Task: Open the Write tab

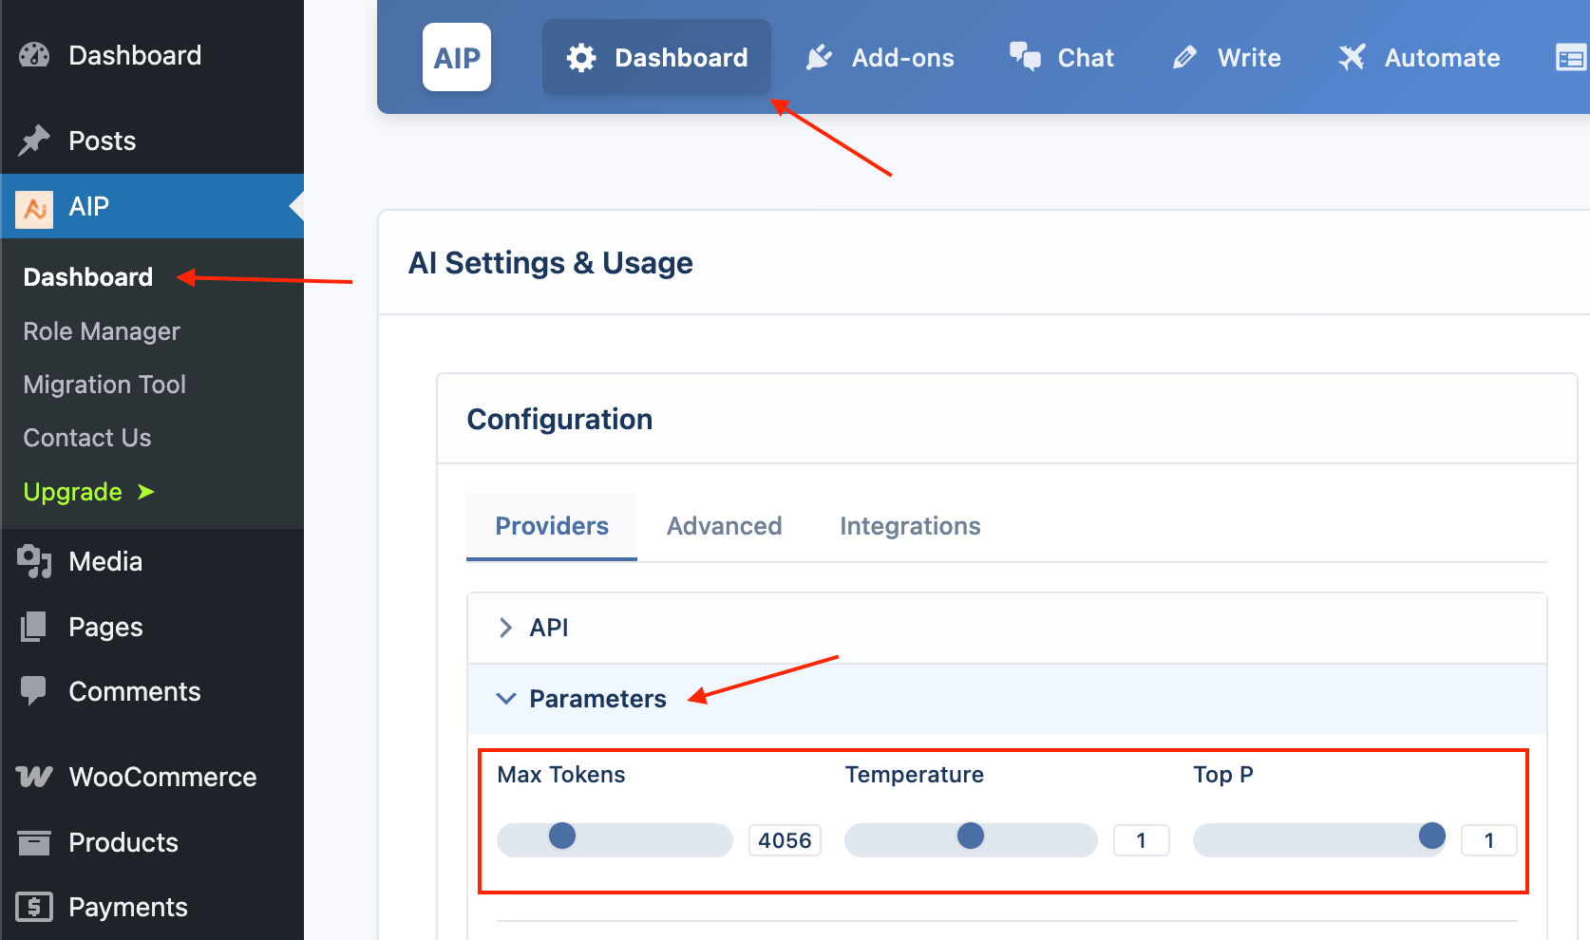Action: click(1226, 58)
